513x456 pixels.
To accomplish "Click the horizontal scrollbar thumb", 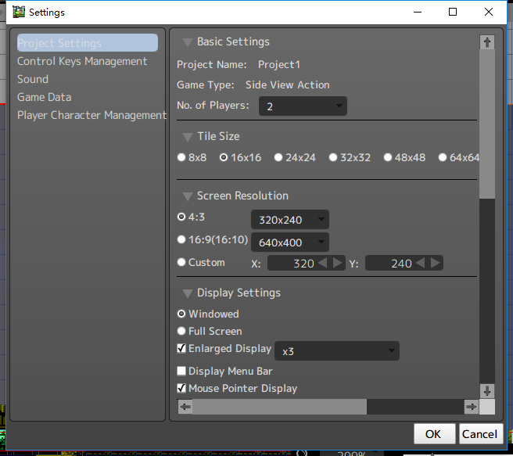I will tap(280, 407).
